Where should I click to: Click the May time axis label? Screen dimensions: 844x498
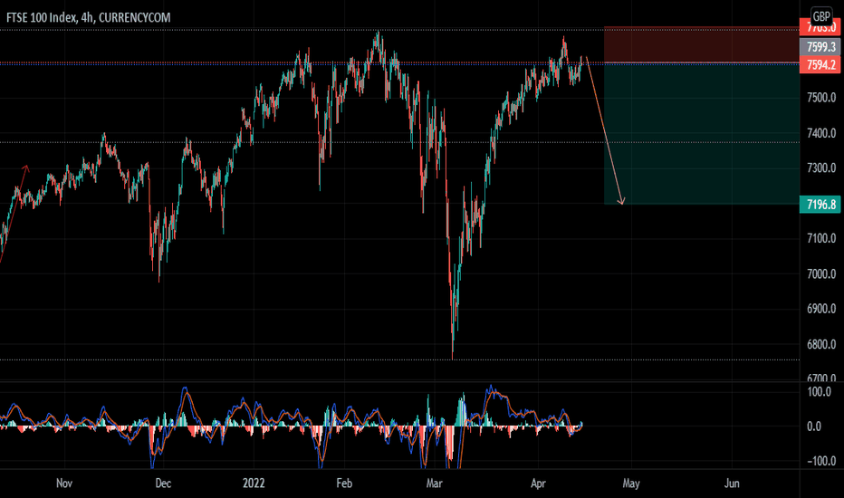[x=631, y=484]
